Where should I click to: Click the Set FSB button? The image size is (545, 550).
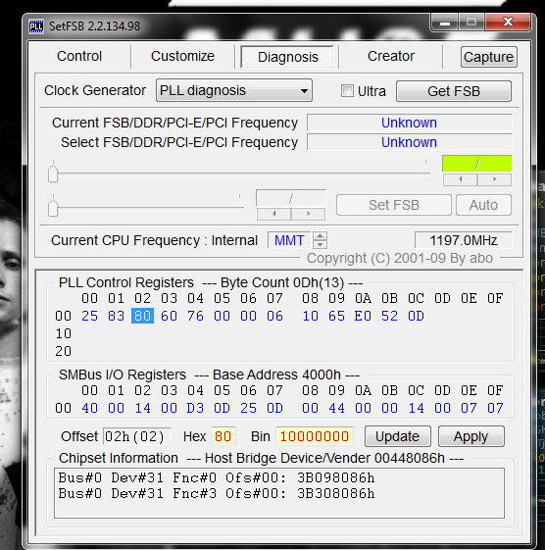393,205
